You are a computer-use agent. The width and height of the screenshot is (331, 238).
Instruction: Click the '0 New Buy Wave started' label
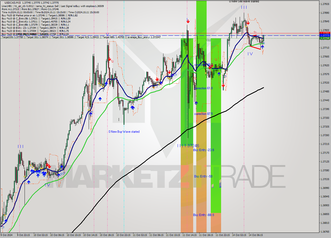(x=124, y=132)
